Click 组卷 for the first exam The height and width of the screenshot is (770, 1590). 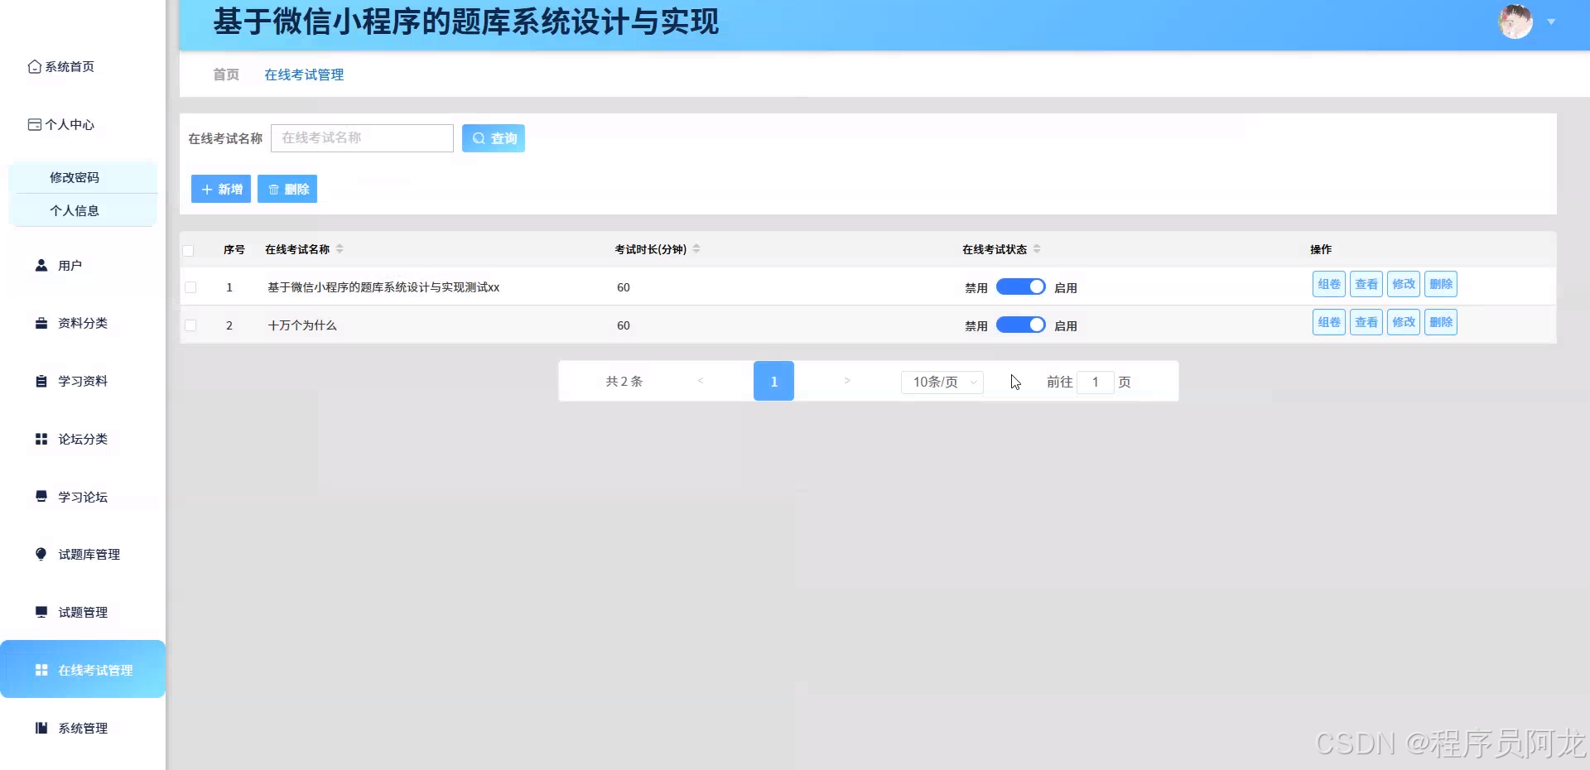pyautogui.click(x=1328, y=284)
